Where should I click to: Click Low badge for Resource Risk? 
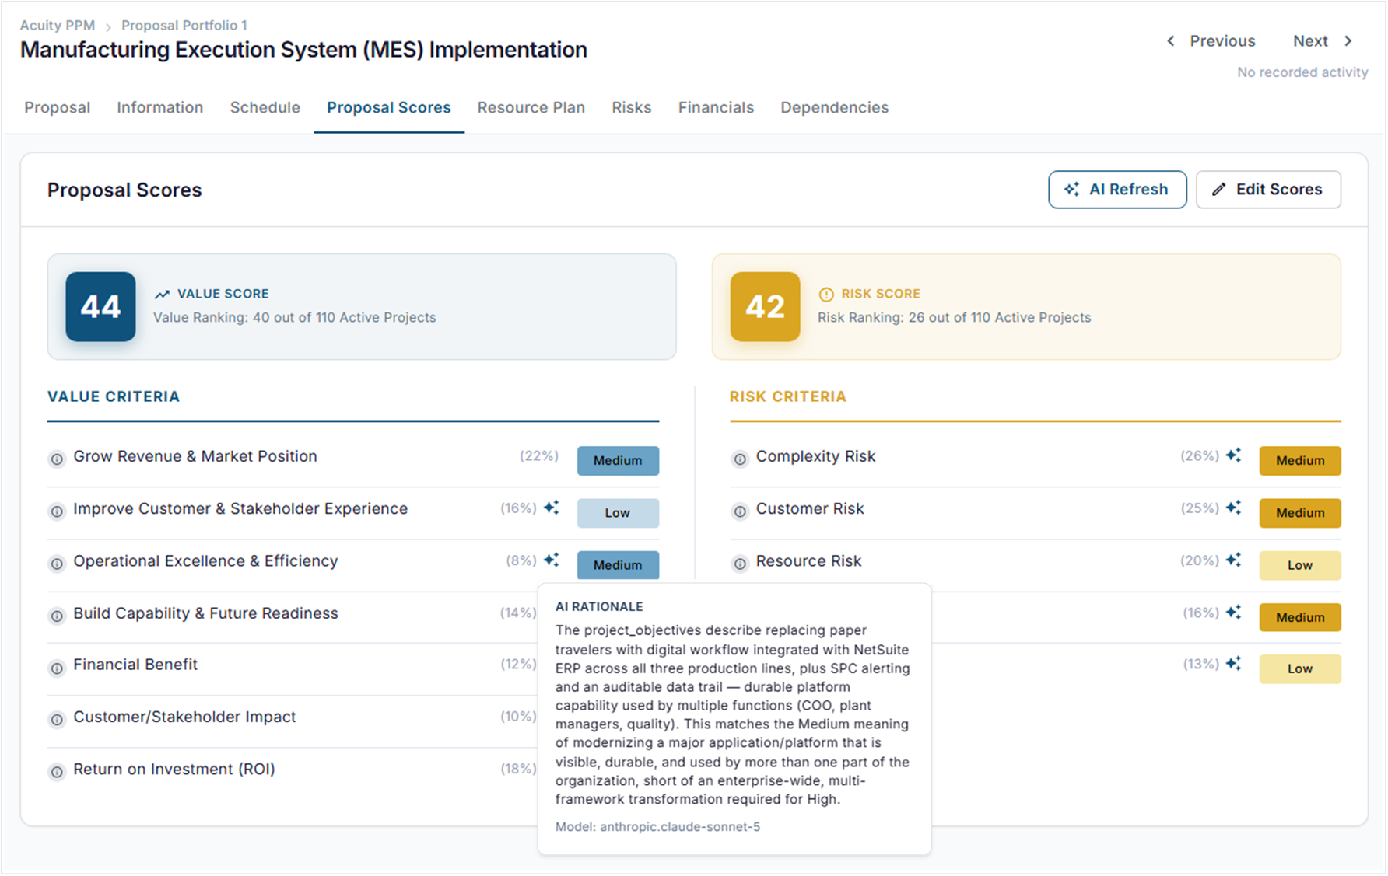[x=1300, y=565]
